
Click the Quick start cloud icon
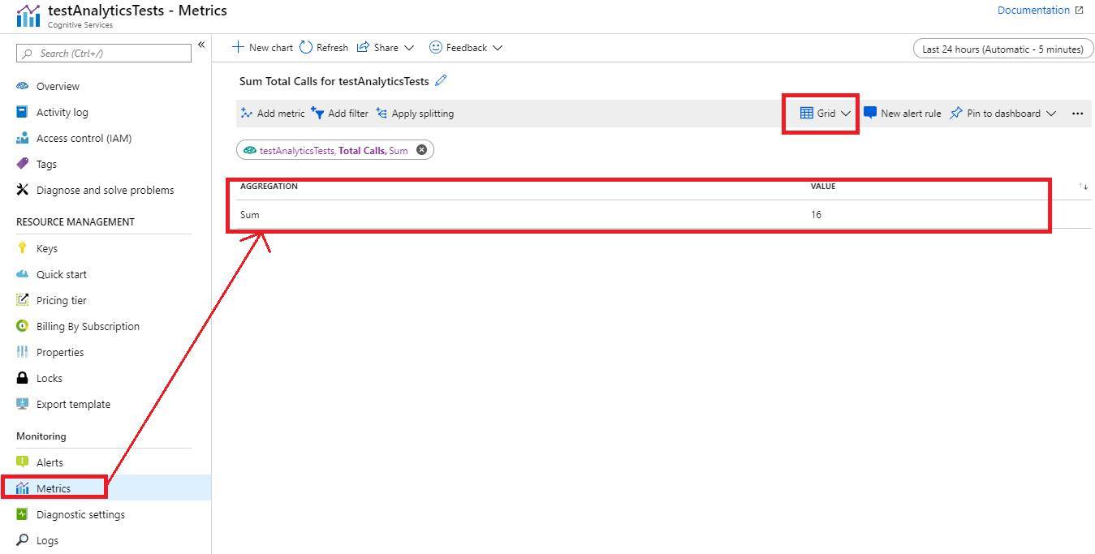point(22,274)
